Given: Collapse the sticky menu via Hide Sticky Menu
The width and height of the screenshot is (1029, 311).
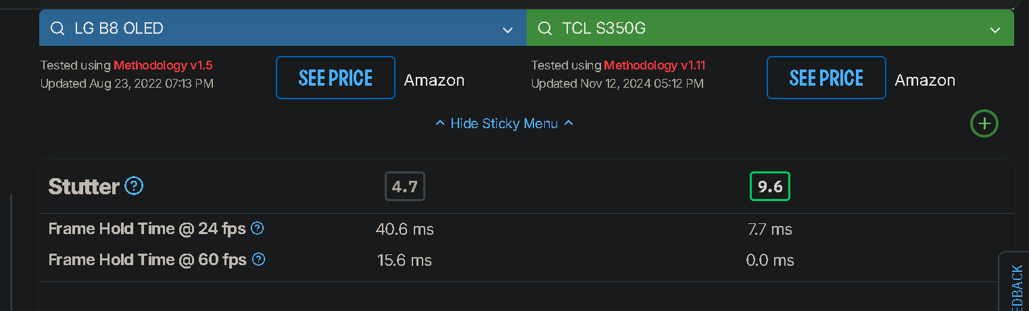Looking at the screenshot, I should [x=504, y=123].
